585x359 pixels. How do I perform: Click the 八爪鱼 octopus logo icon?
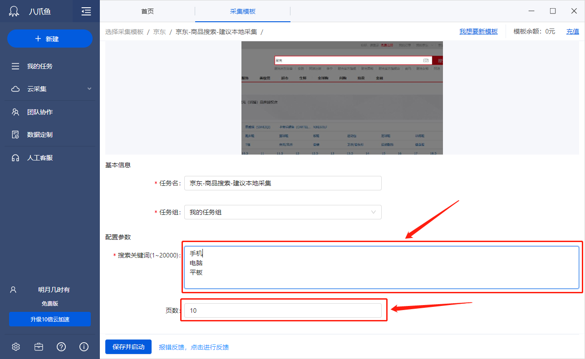15,11
